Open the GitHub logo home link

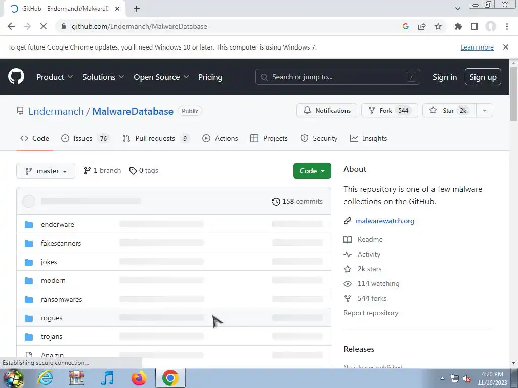click(16, 77)
